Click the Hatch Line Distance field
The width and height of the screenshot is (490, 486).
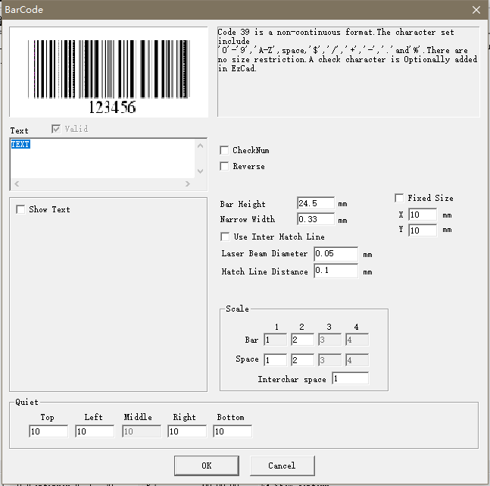click(336, 271)
